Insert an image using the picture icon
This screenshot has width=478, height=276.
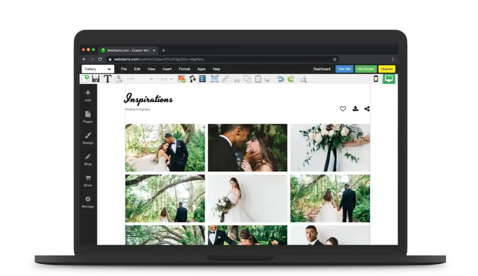tap(182, 79)
